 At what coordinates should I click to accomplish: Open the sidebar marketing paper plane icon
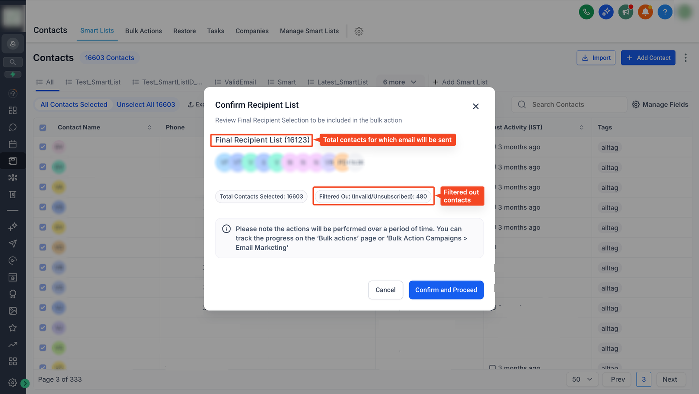tap(13, 244)
